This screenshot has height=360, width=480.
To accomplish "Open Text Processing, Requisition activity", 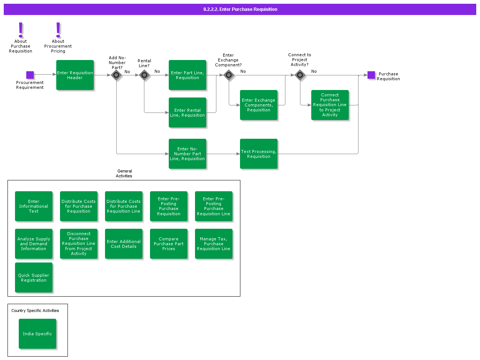I will 259,154.
